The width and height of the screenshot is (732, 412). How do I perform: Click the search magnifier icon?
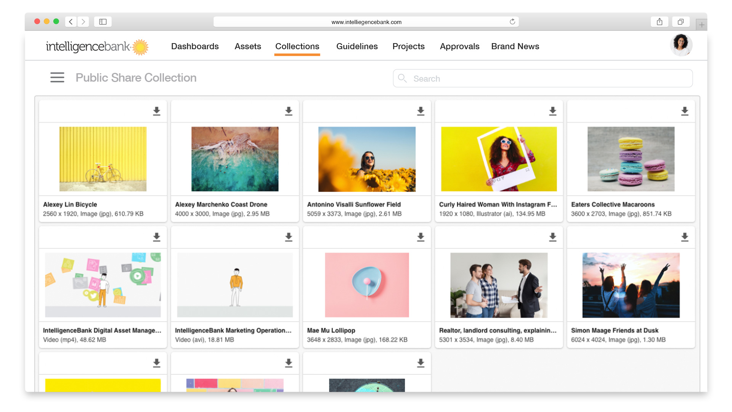pyautogui.click(x=402, y=78)
